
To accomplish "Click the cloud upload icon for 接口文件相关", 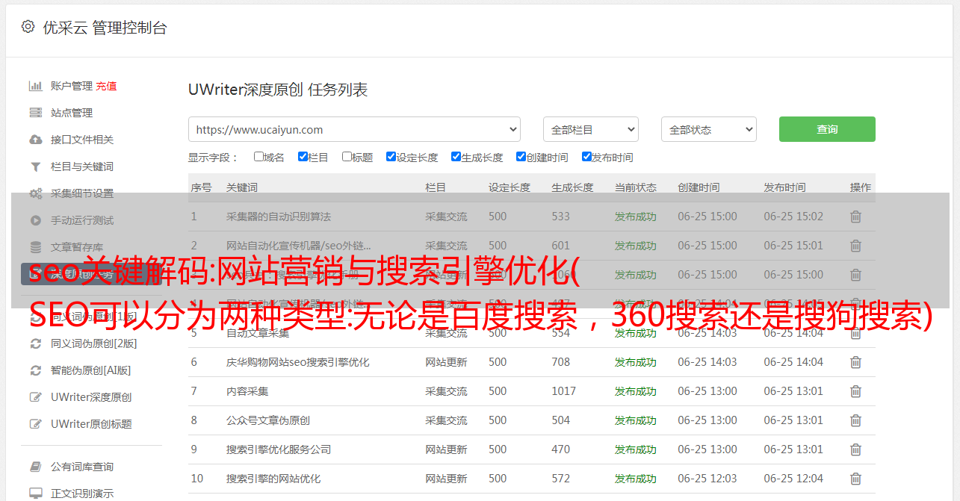I will pyautogui.click(x=35, y=140).
